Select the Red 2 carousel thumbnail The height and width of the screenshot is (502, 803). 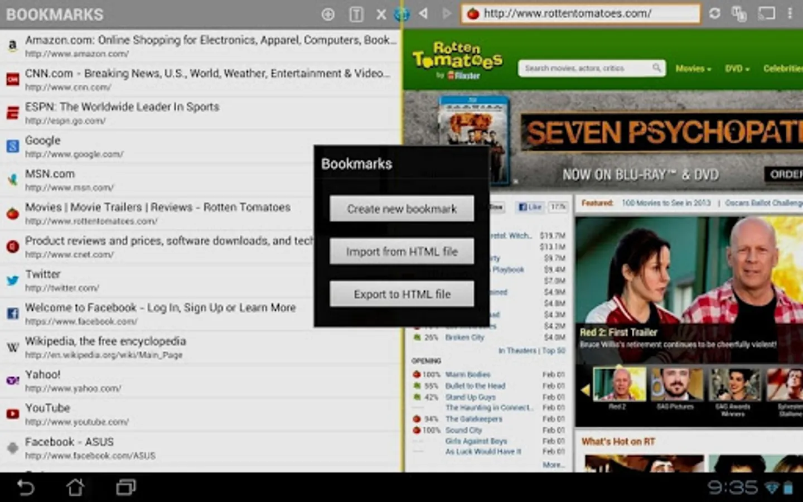coord(619,384)
